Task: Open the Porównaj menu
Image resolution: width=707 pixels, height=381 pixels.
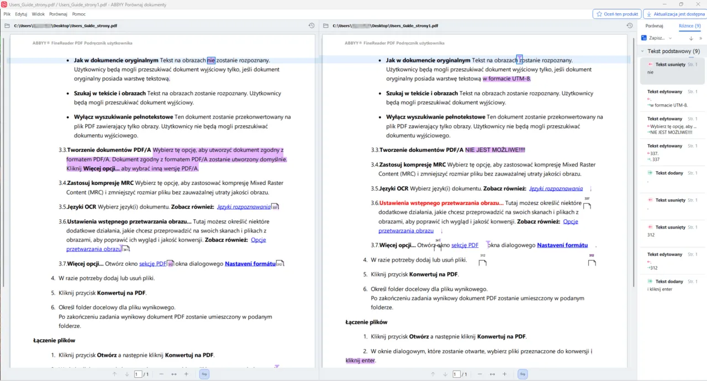Action: (58, 14)
